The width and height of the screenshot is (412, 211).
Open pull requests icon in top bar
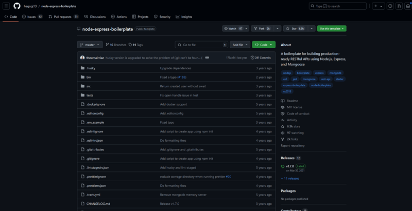click(399, 6)
